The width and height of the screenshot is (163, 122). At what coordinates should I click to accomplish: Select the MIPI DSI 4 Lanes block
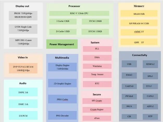coord(23,42)
